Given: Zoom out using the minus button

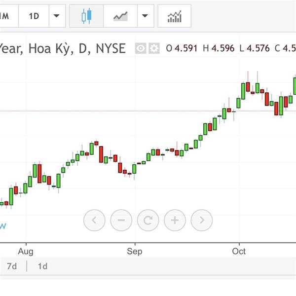Looking at the screenshot, I should (121, 220).
